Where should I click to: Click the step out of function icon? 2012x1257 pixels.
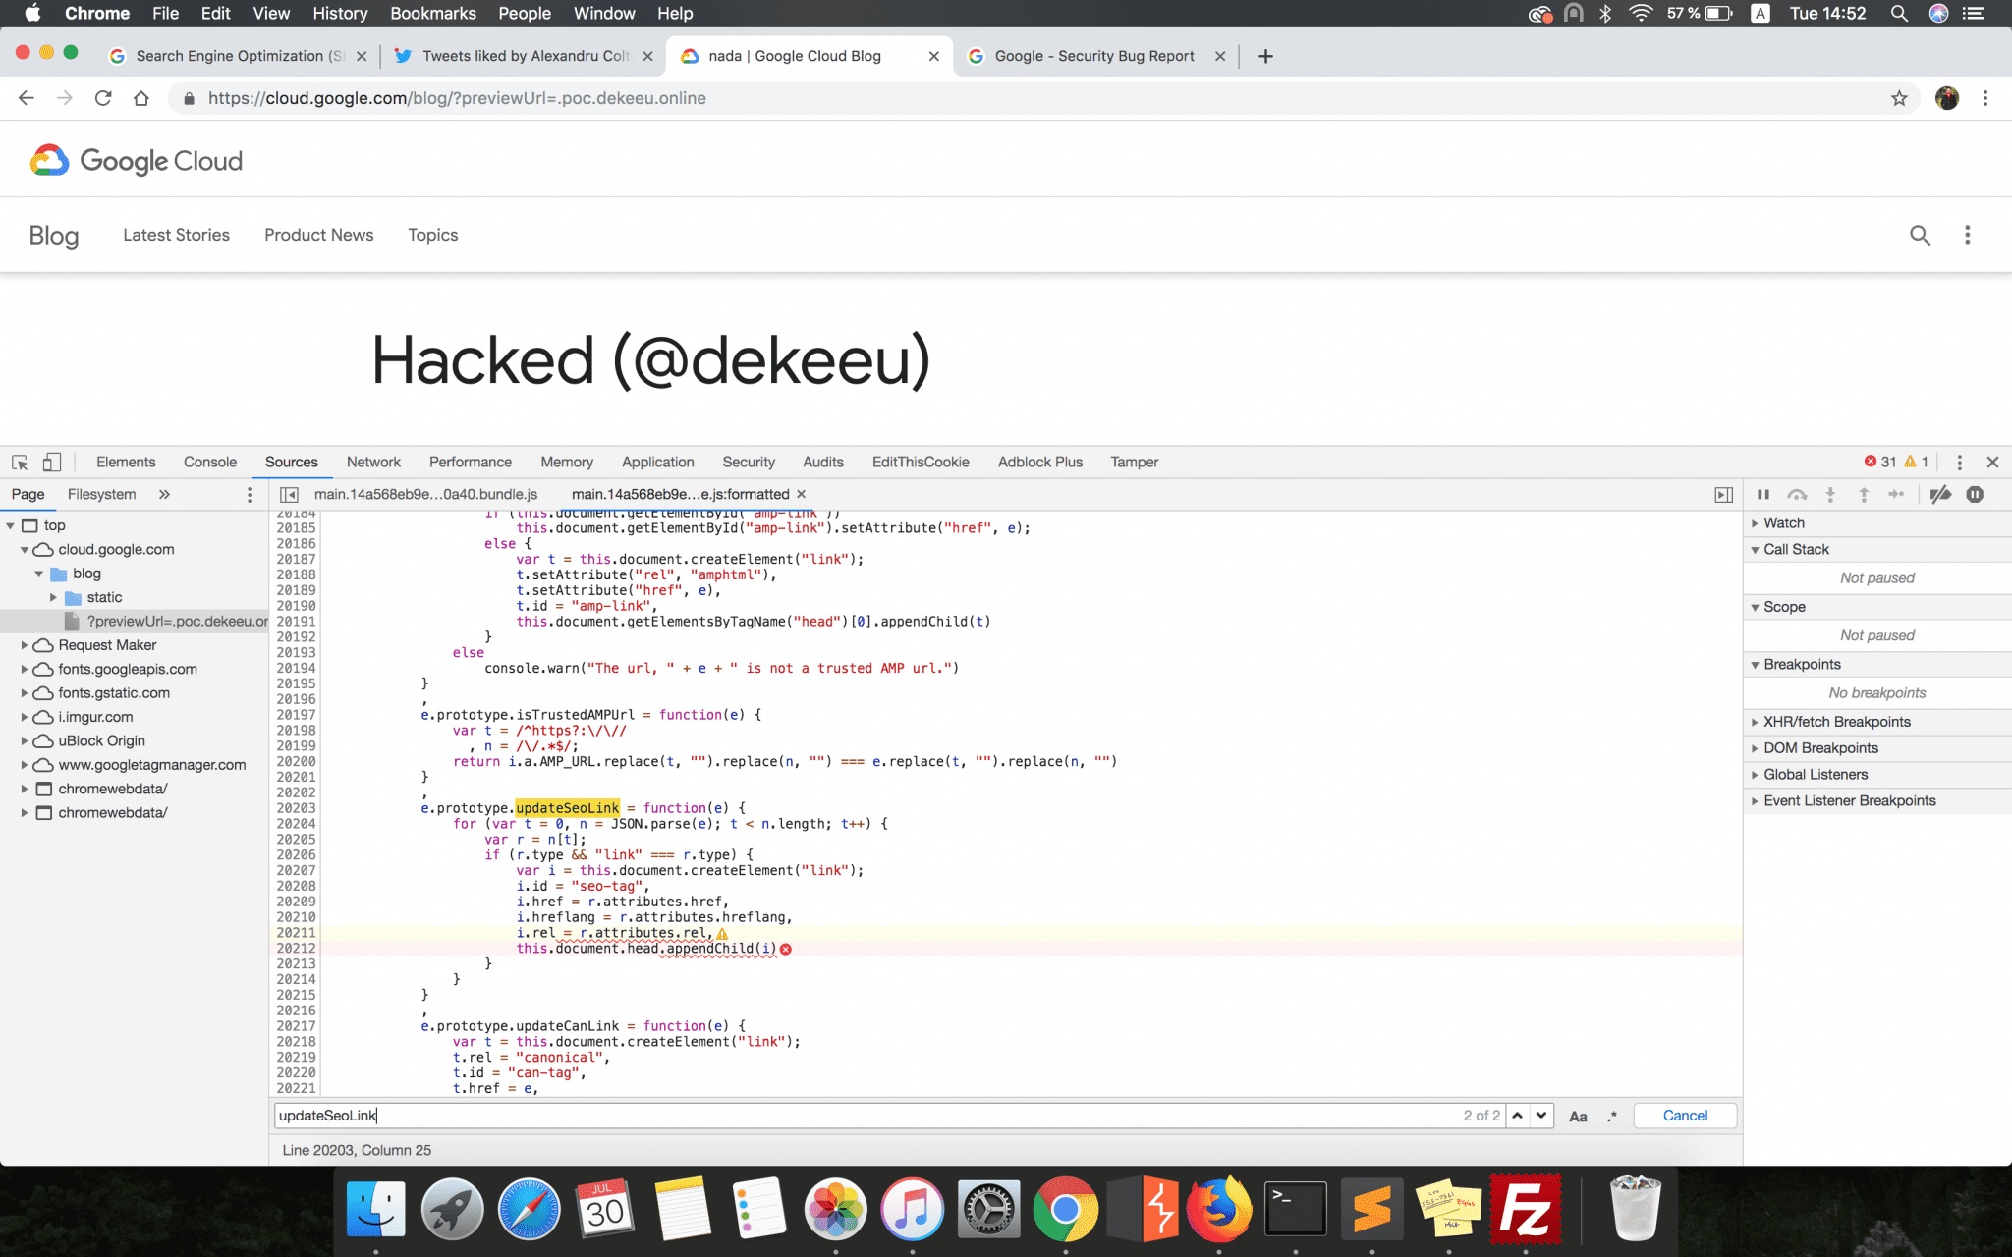pos(1864,495)
